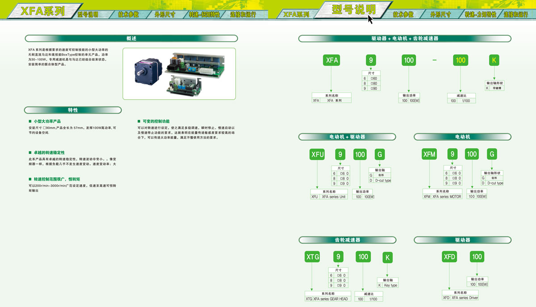The width and height of the screenshot is (536, 307).
Task: Select the green XTG code box
Action: tap(312, 257)
